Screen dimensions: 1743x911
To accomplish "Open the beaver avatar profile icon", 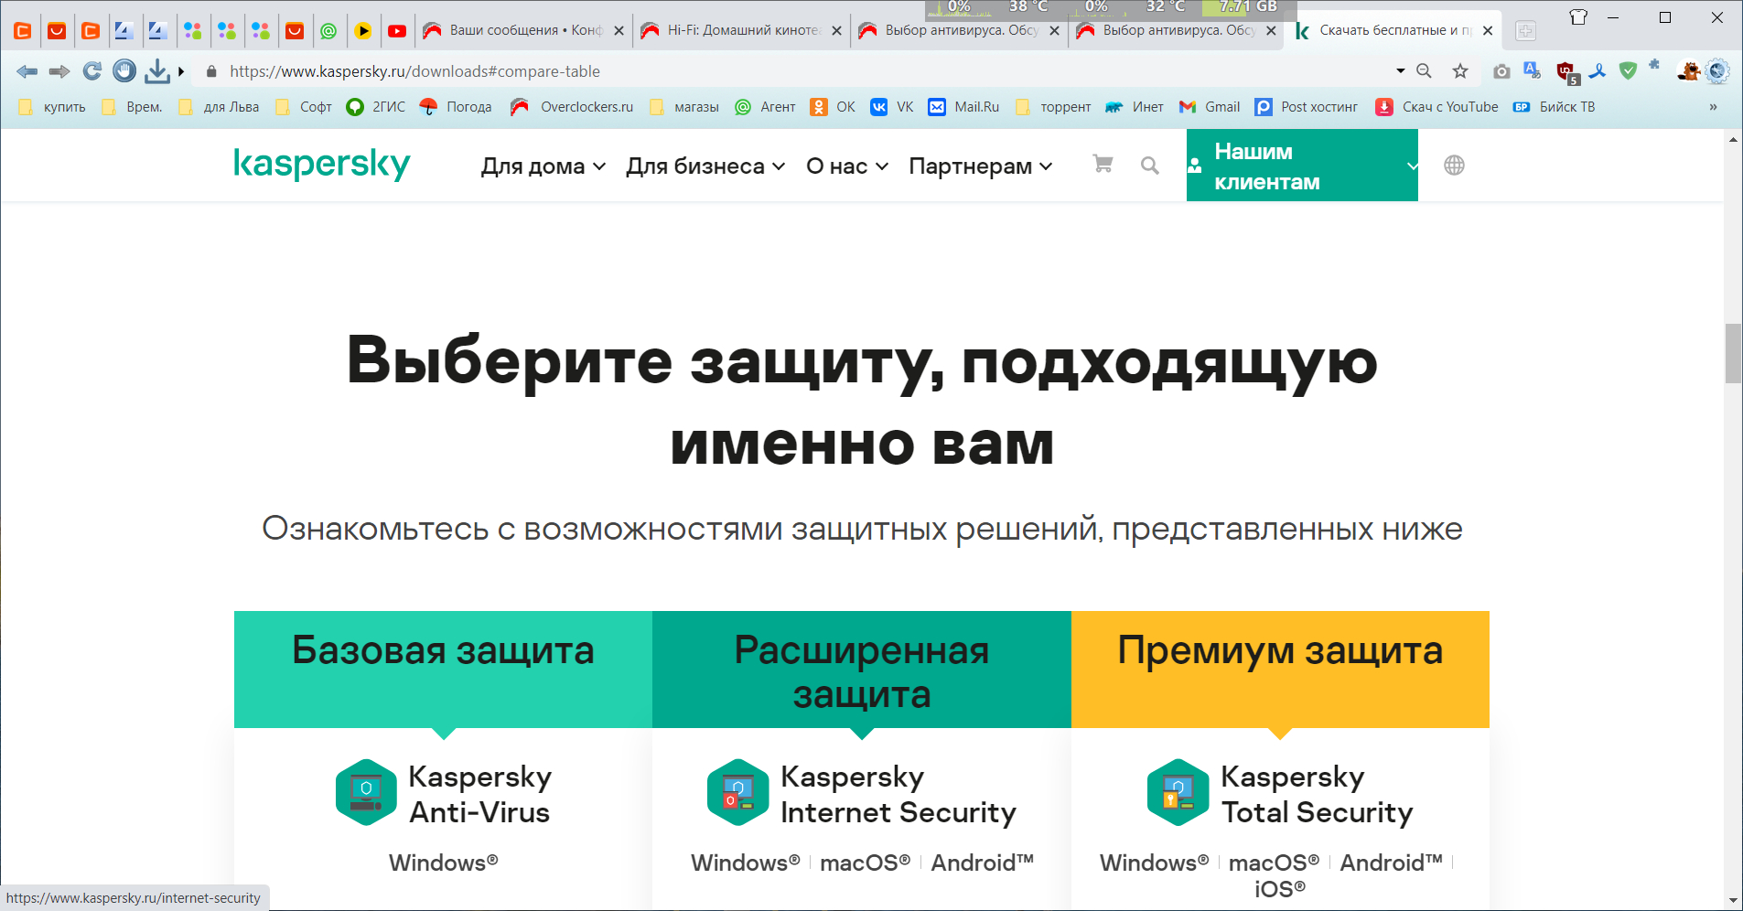I will pos(1688,70).
